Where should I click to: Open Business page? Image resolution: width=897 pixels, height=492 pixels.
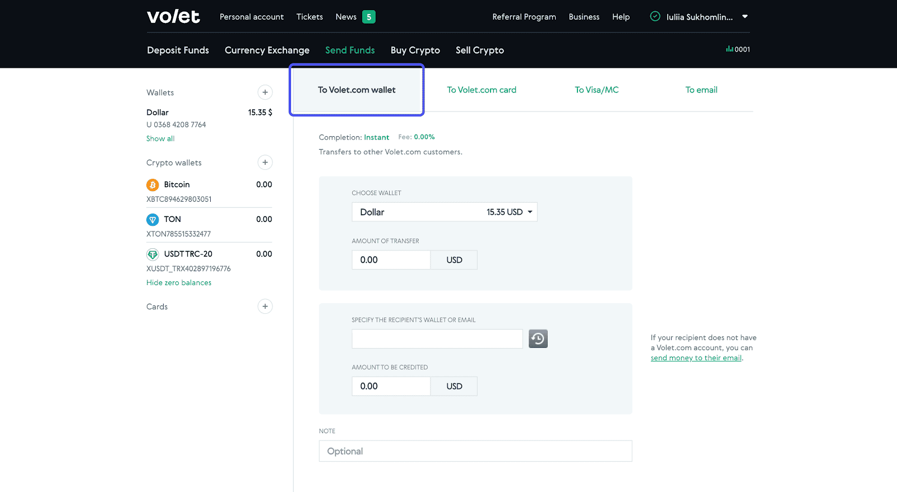pos(584,17)
